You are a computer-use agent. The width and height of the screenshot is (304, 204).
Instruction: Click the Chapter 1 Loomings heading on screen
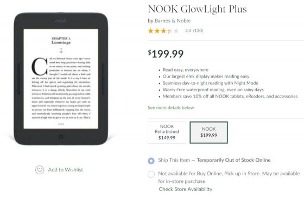coord(61,41)
